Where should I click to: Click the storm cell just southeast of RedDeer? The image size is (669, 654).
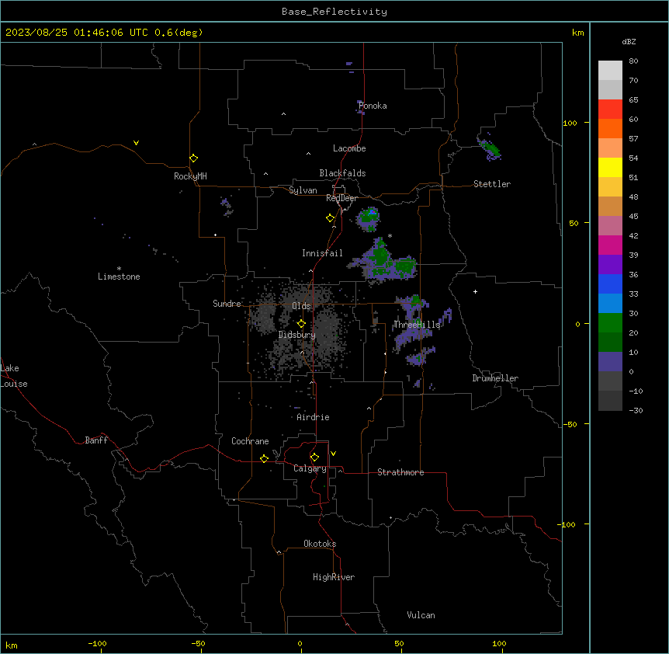[x=368, y=218]
